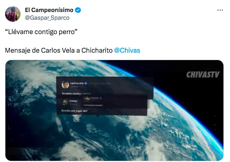Click the CHIVASTV watermark logo
Image resolution: width=230 pixels, height=162 pixels.
203,74
